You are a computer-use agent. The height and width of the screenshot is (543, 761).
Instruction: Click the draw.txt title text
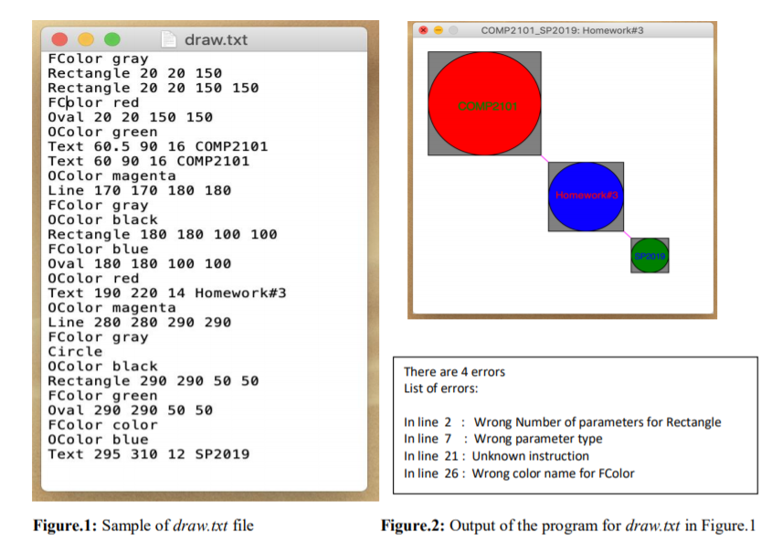pyautogui.click(x=216, y=40)
